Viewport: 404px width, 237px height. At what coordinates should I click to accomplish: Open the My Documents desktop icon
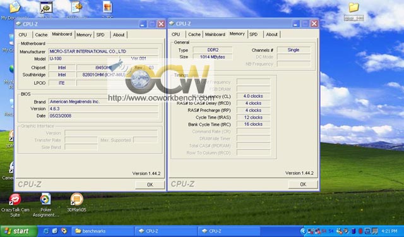coord(15,7)
